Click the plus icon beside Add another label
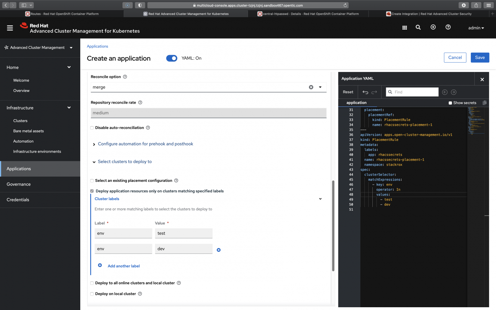496x310 pixels. click(100, 265)
